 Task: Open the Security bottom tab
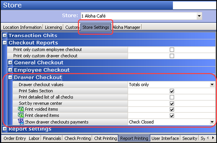pos(190,138)
